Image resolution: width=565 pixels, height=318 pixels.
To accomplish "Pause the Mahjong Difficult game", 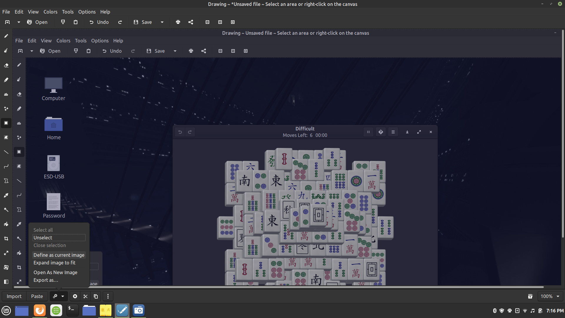I will point(368,132).
